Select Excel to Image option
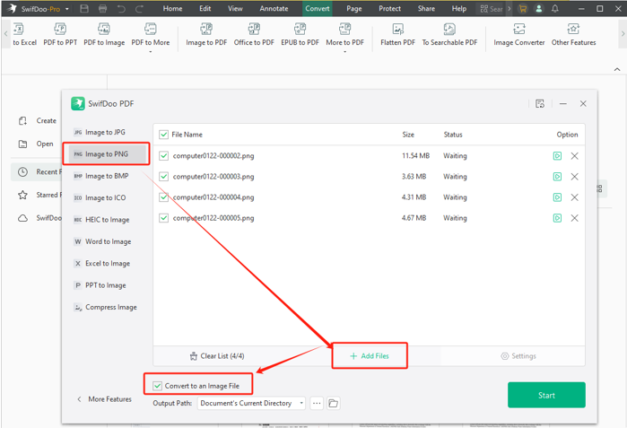Image resolution: width=627 pixels, height=428 pixels. (x=107, y=263)
